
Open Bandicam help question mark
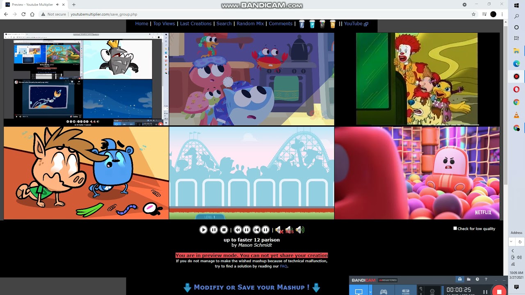tap(486, 279)
